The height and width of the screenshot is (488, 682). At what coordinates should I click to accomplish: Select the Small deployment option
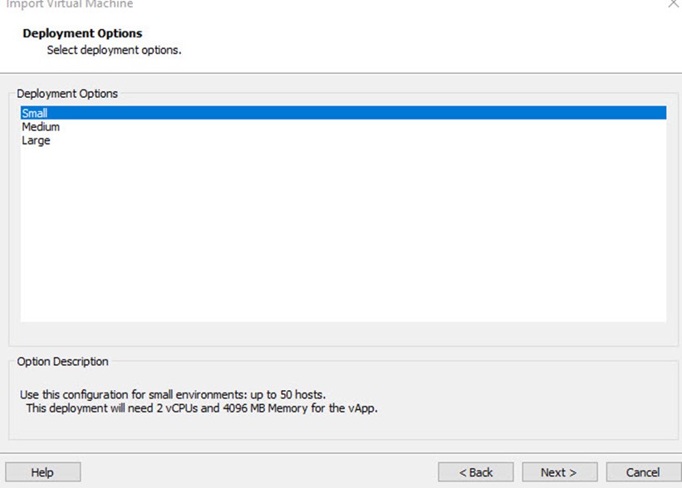click(x=343, y=113)
